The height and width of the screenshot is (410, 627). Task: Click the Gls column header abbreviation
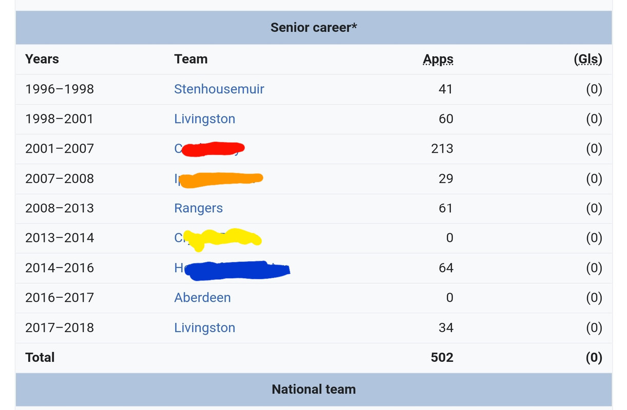[x=588, y=59]
